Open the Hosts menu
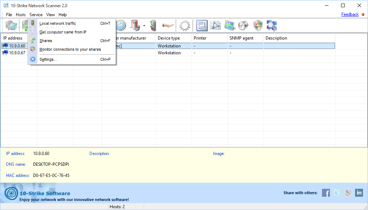 tap(20, 15)
